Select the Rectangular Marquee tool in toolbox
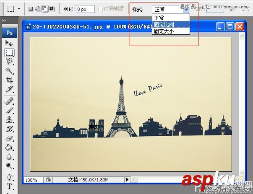This screenshot has width=253, height=194. [x=9, y=52]
